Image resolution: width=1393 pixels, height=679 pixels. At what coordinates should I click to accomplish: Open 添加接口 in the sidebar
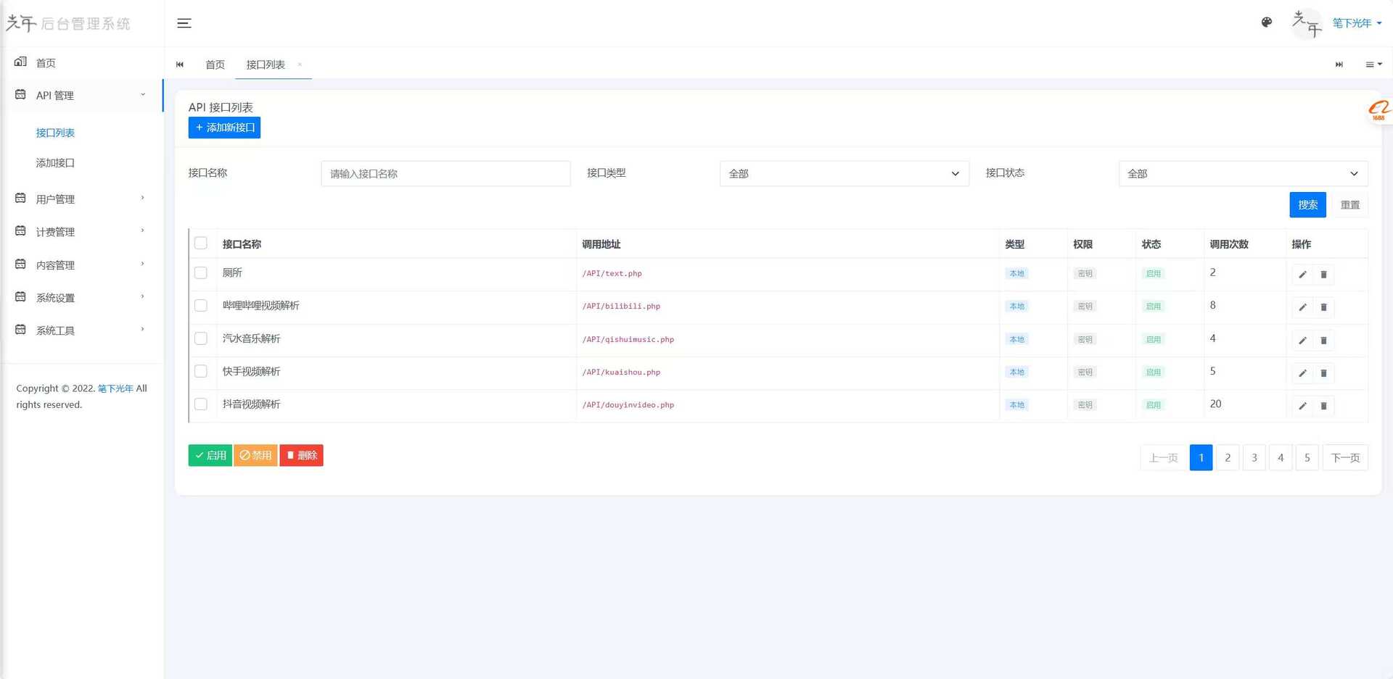[x=55, y=163]
